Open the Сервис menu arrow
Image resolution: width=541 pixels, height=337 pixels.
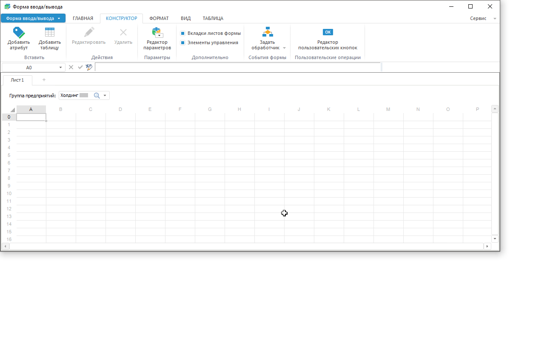pos(495,19)
